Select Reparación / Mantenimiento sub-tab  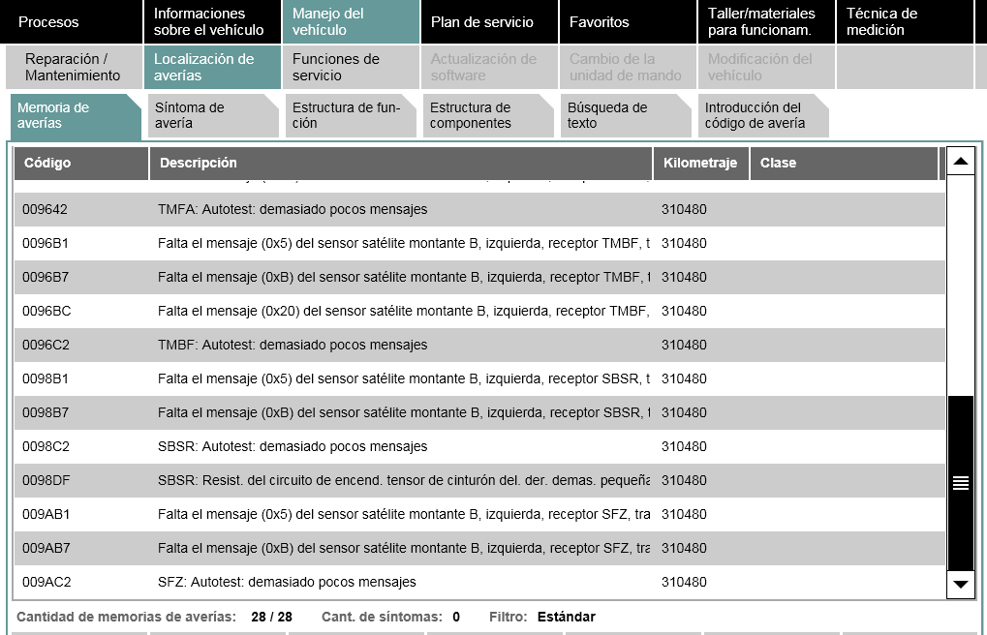pyautogui.click(x=75, y=68)
